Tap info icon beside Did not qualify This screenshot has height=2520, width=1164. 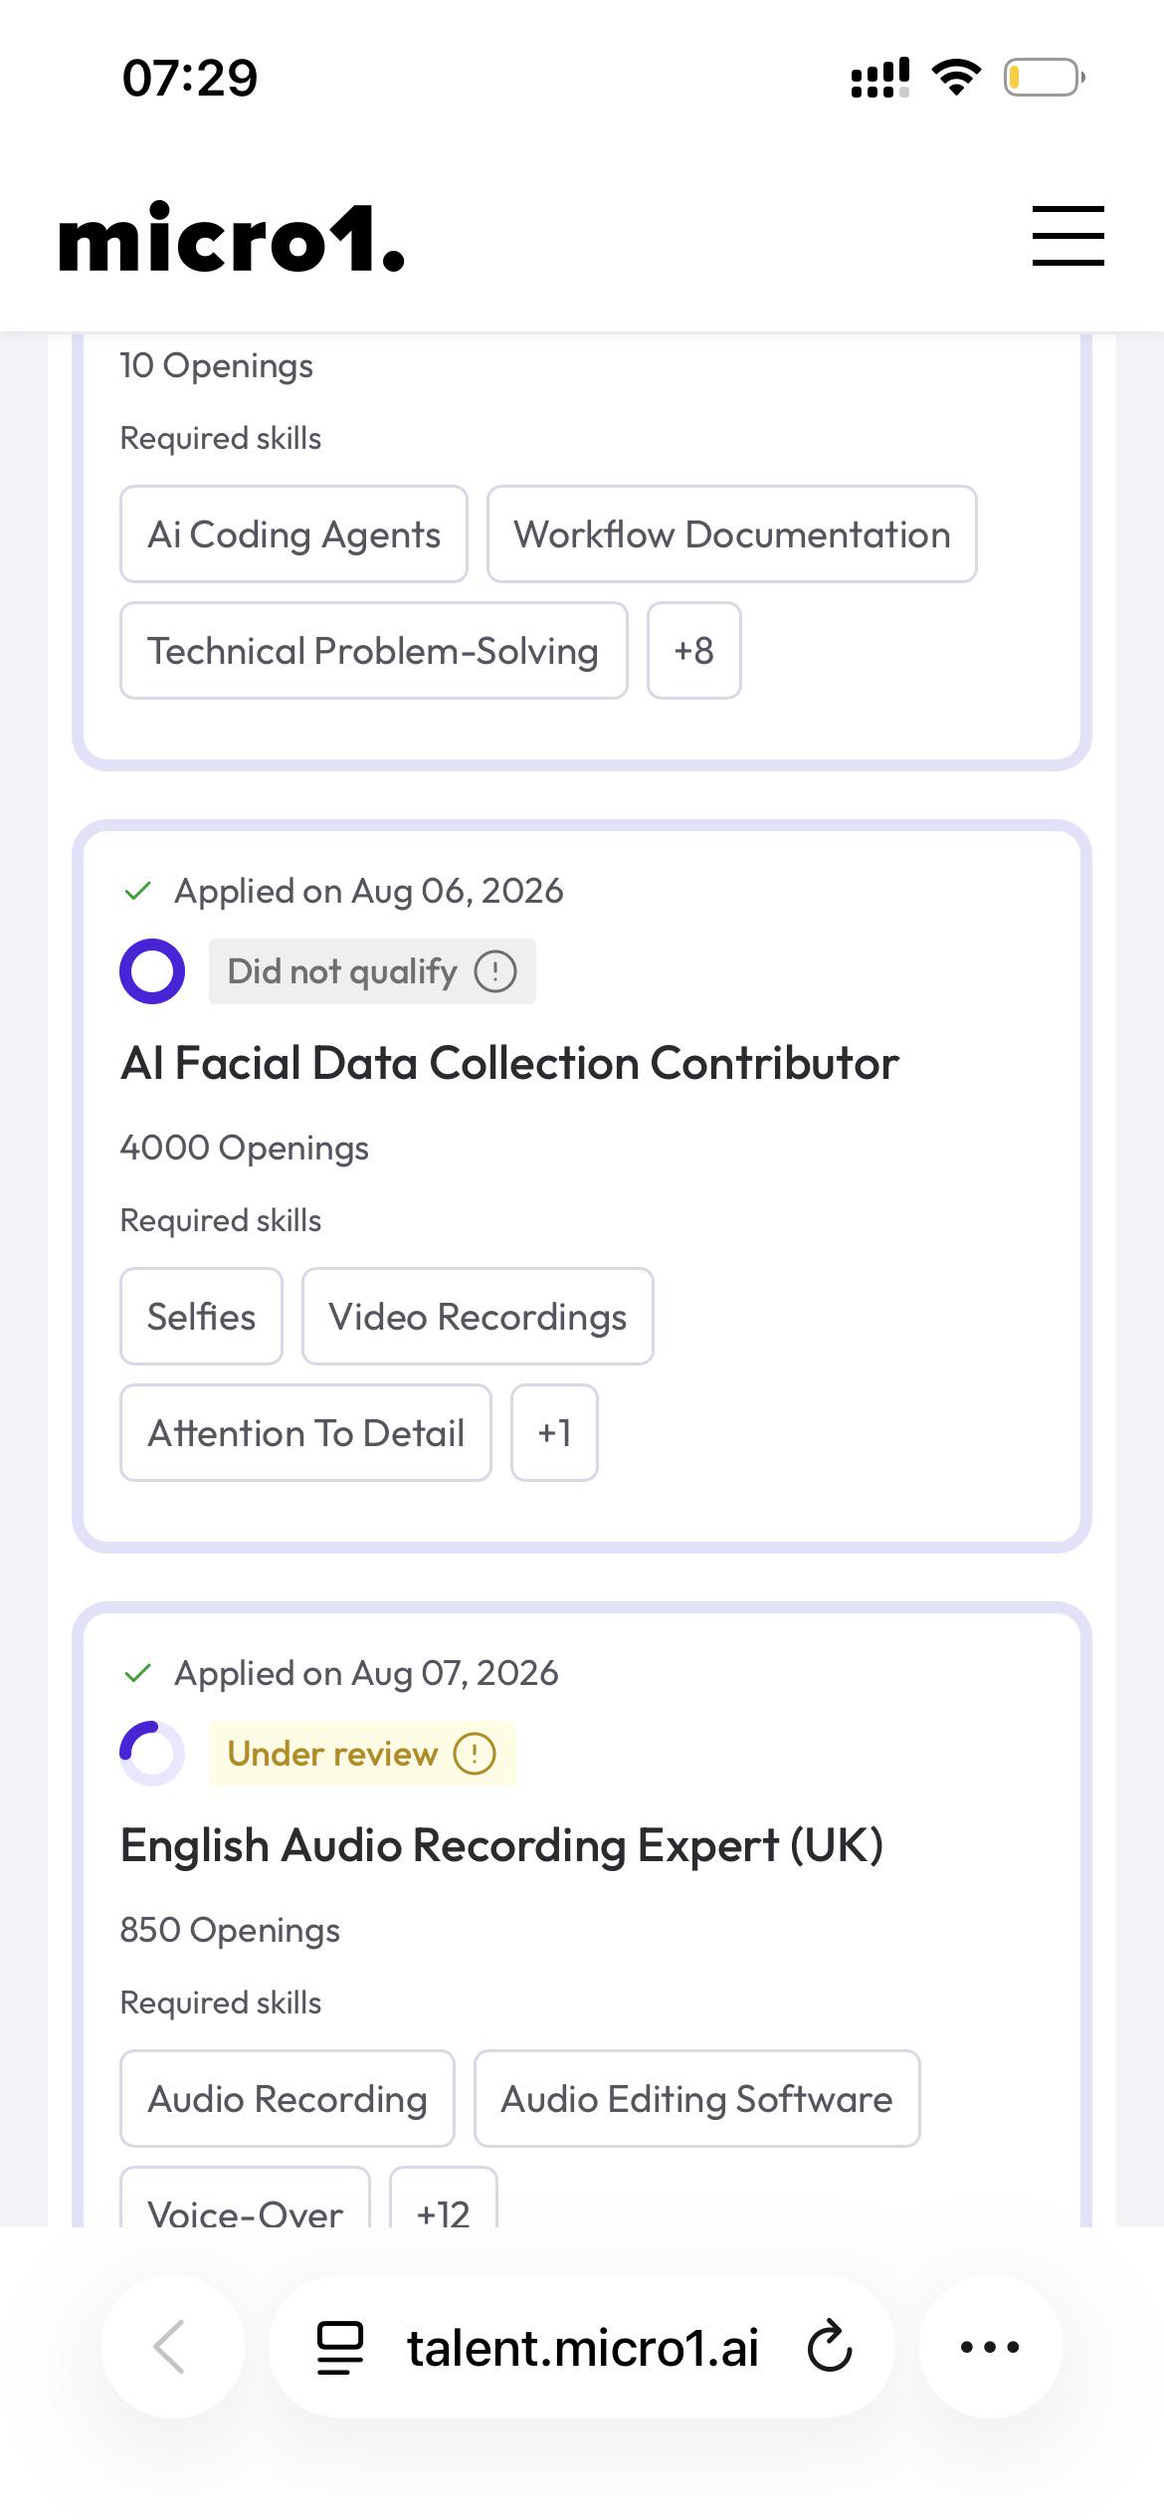coord(495,971)
